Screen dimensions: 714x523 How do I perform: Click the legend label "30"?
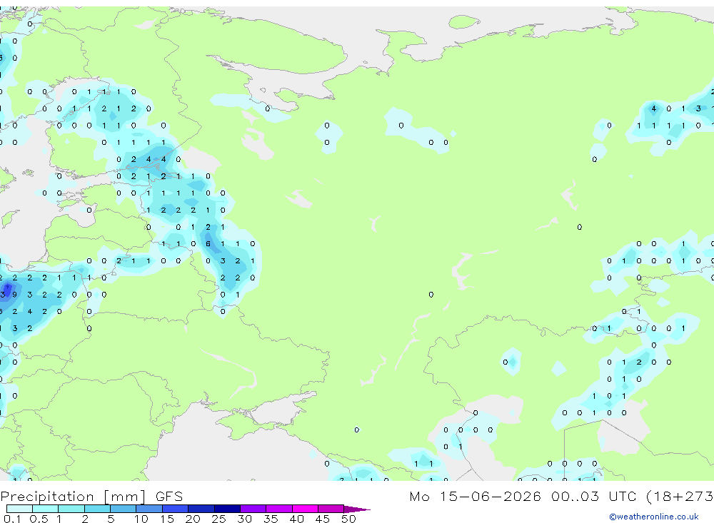point(244,519)
